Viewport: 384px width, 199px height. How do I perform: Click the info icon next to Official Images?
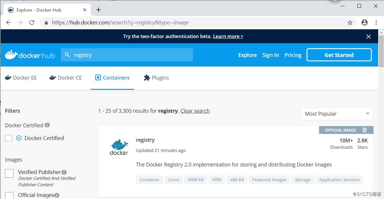(57, 195)
